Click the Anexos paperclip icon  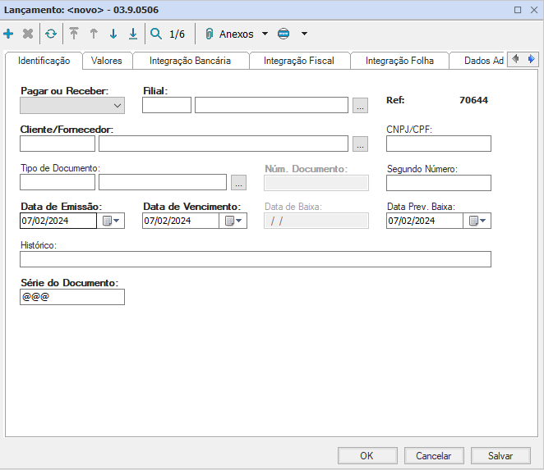(x=209, y=34)
